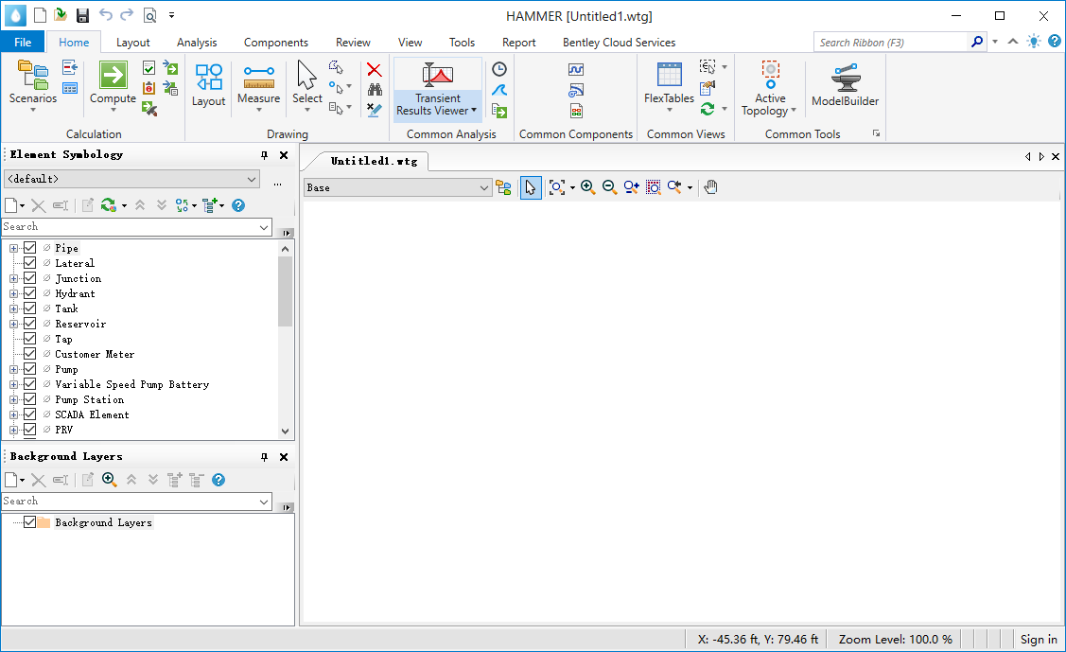The image size is (1066, 652).
Task: Open the Bentley Cloud Services tab
Action: tap(619, 43)
